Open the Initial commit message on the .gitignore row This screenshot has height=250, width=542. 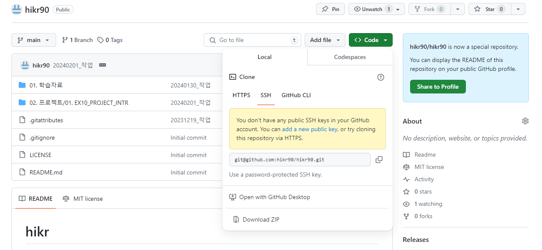click(188, 138)
